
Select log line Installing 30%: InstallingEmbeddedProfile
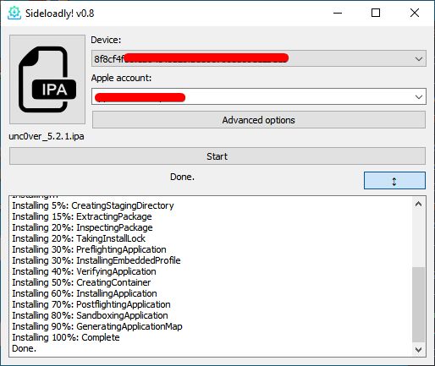(x=96, y=260)
